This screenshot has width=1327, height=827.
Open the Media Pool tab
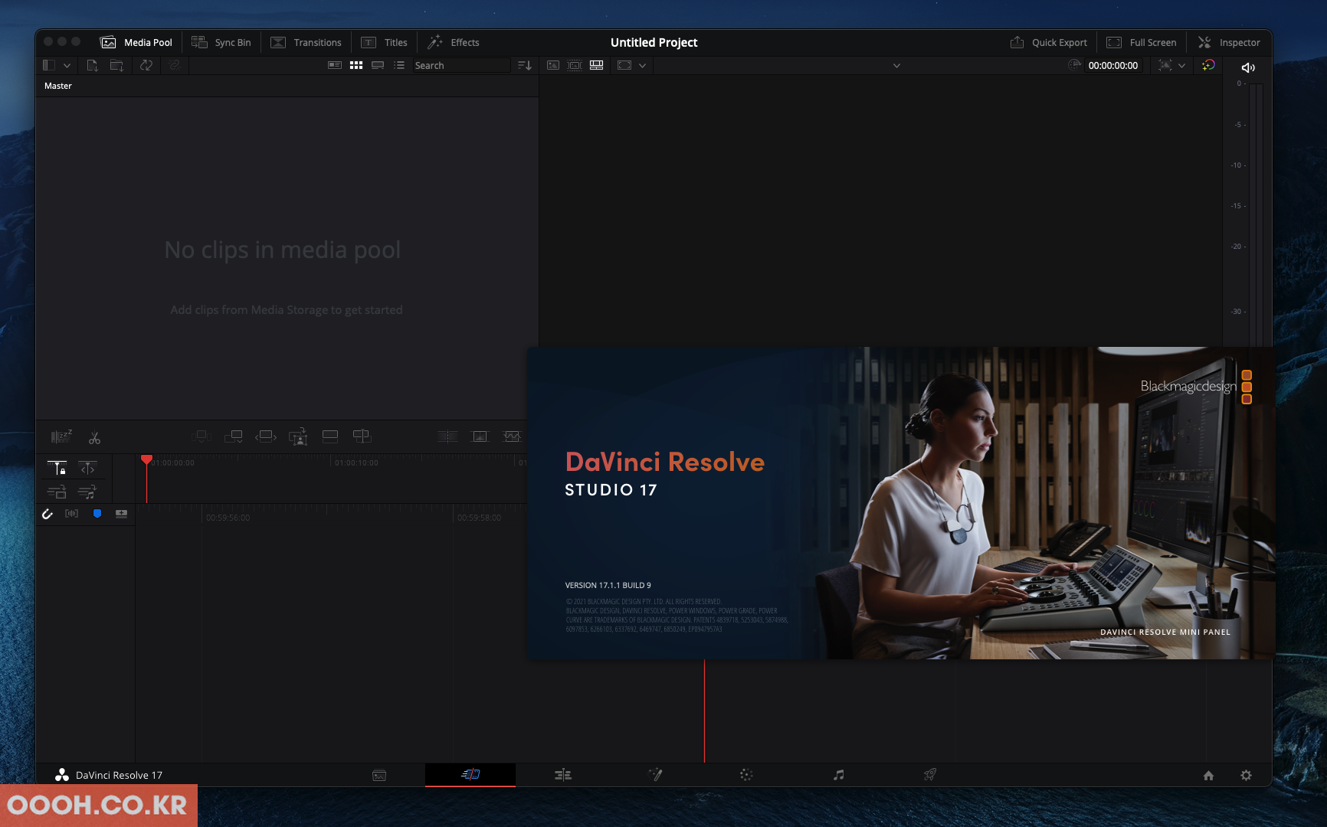[136, 43]
